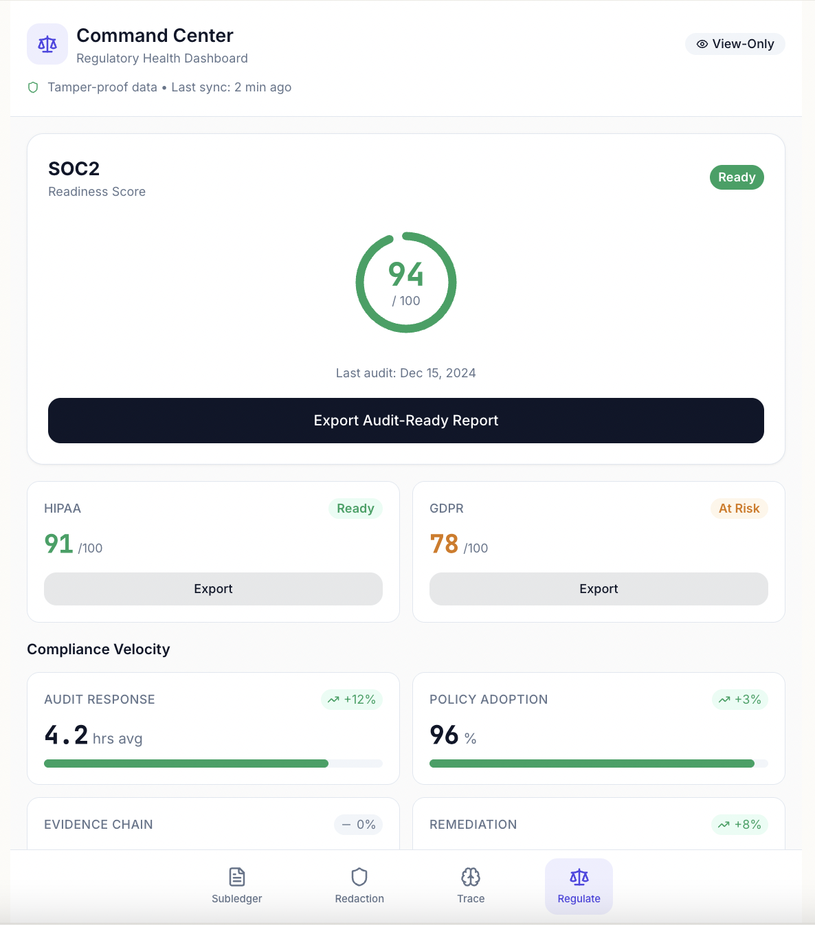The height and width of the screenshot is (925, 815).
Task: Click the eye icon in View-Only badge
Action: pyautogui.click(x=702, y=44)
